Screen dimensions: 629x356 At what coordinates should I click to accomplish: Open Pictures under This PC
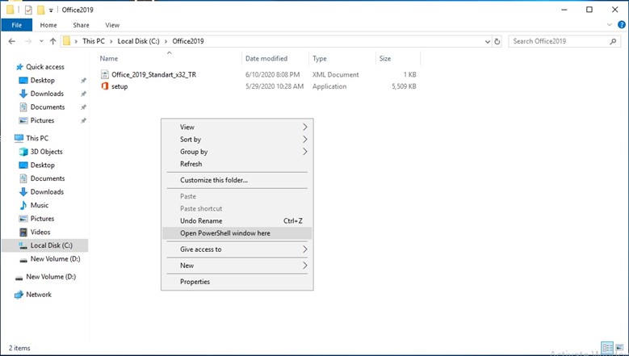pos(42,219)
